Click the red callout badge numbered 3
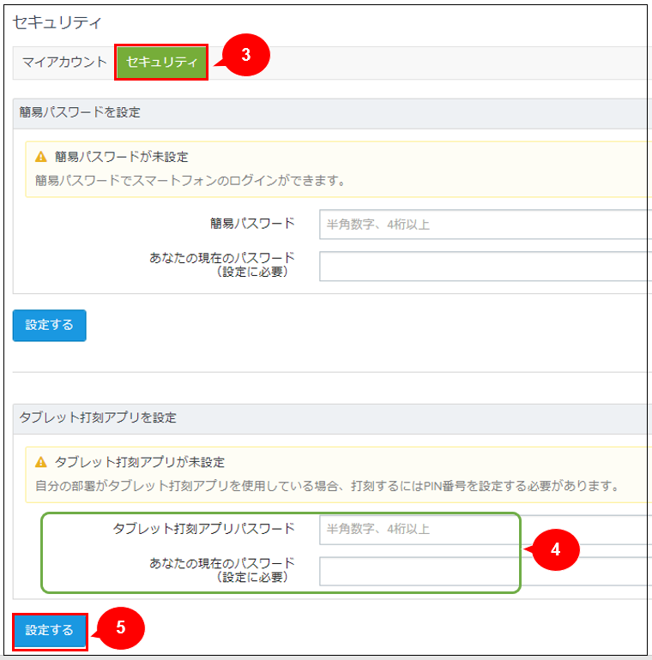 [x=245, y=55]
